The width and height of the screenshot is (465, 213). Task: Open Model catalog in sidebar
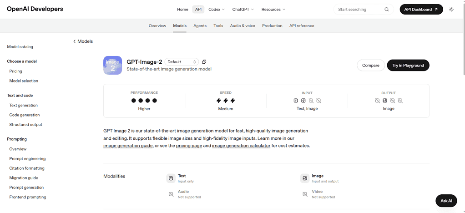point(20,47)
